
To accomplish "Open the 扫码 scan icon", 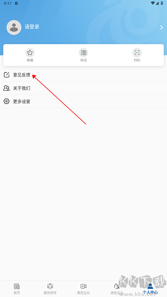I will coord(137,53).
